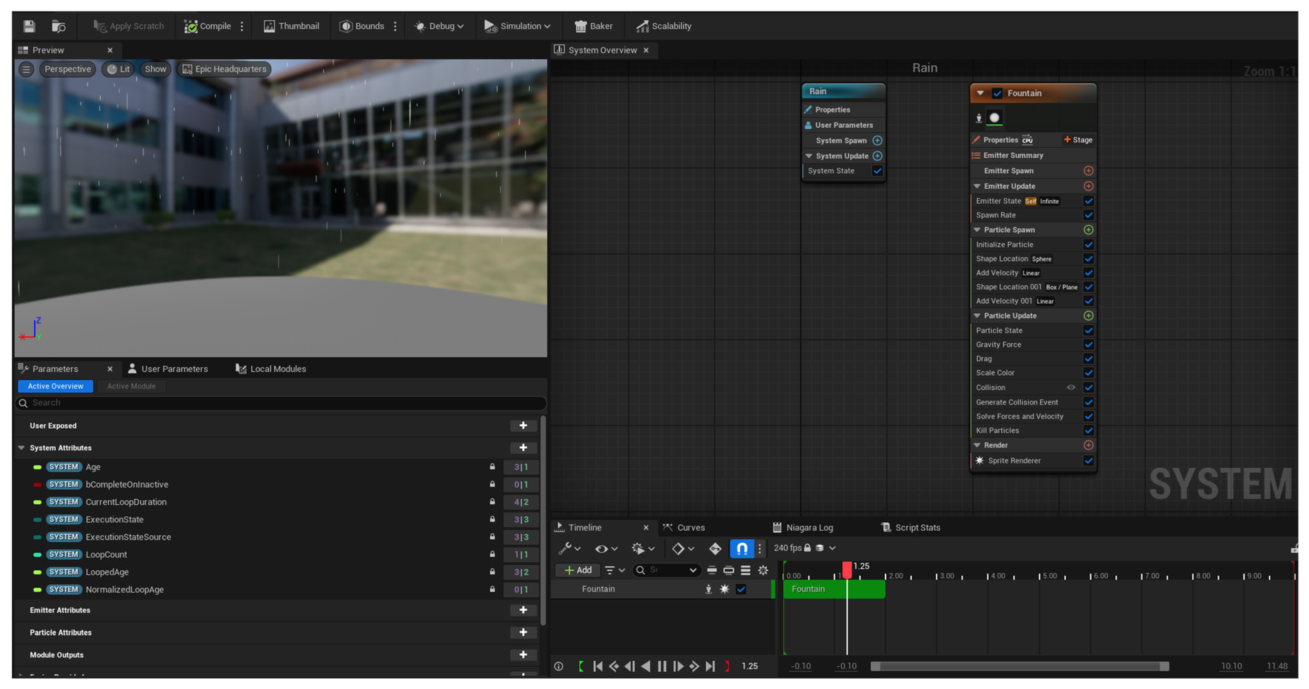The image size is (1309, 689).
Task: Click the Active Module button
Action: [131, 386]
